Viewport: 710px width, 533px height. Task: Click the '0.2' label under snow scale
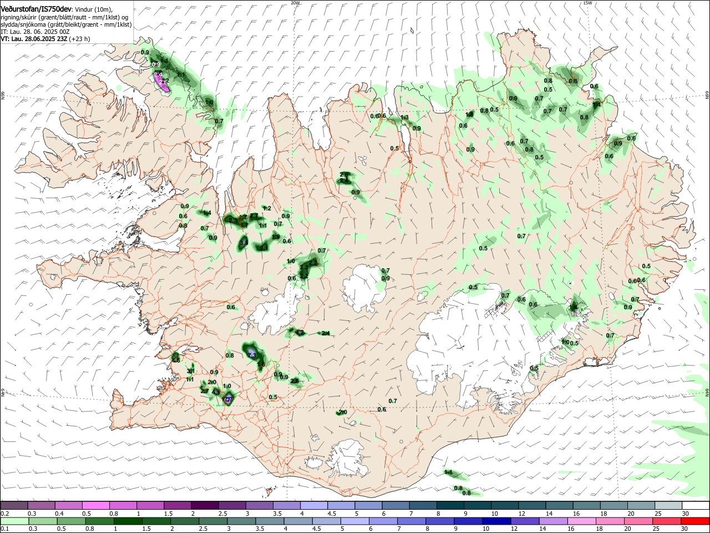pos(4,514)
